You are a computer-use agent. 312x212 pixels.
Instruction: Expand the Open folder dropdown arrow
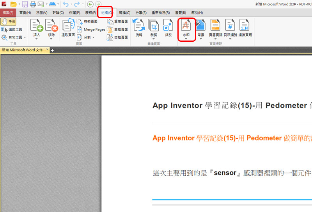click(19, 4)
